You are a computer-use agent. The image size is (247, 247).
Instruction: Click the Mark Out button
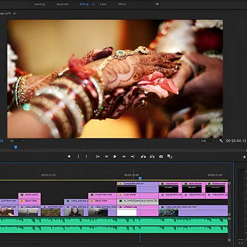(86, 157)
